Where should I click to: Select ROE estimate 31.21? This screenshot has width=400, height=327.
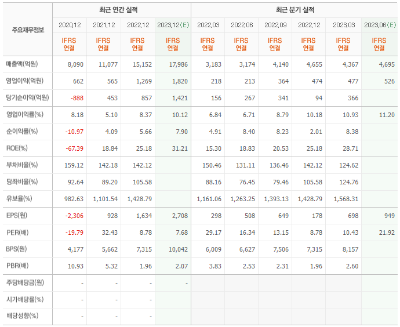click(x=180, y=148)
